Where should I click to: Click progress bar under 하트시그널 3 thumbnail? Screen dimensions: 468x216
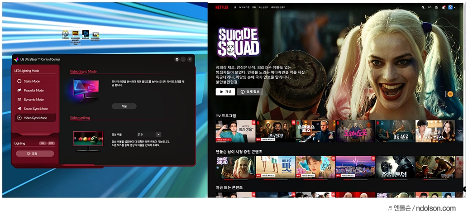[355, 180]
